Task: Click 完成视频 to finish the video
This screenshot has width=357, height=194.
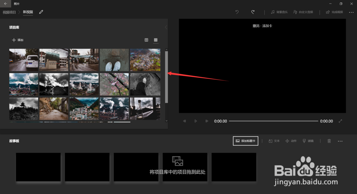Action: pos(335,12)
